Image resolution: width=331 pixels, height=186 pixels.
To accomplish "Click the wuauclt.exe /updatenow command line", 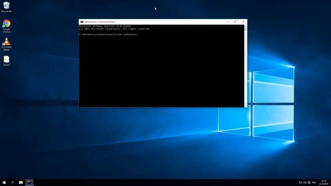I will [x=108, y=35].
